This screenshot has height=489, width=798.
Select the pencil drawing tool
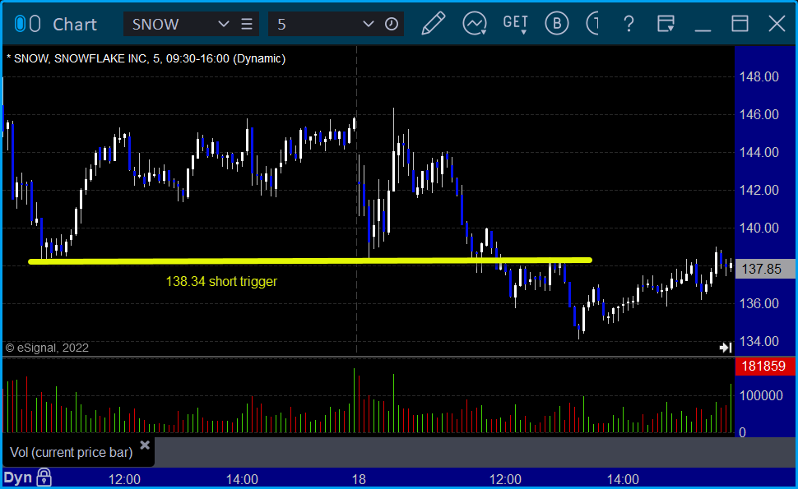pyautogui.click(x=434, y=23)
